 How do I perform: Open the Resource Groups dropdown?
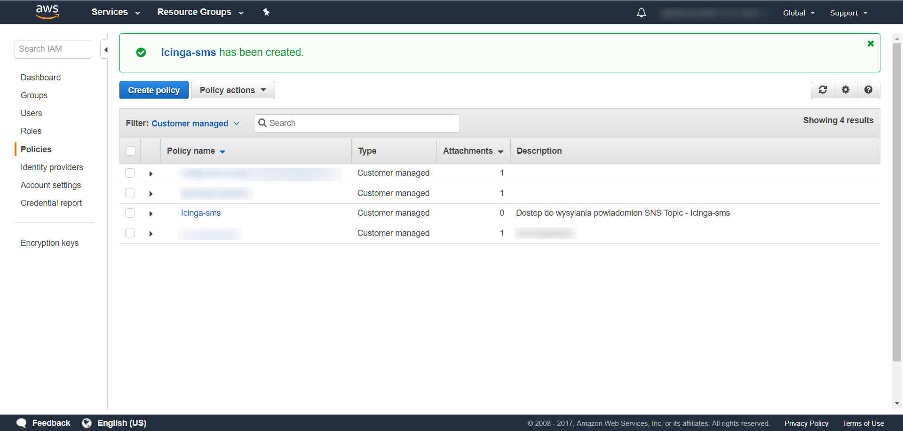[200, 12]
